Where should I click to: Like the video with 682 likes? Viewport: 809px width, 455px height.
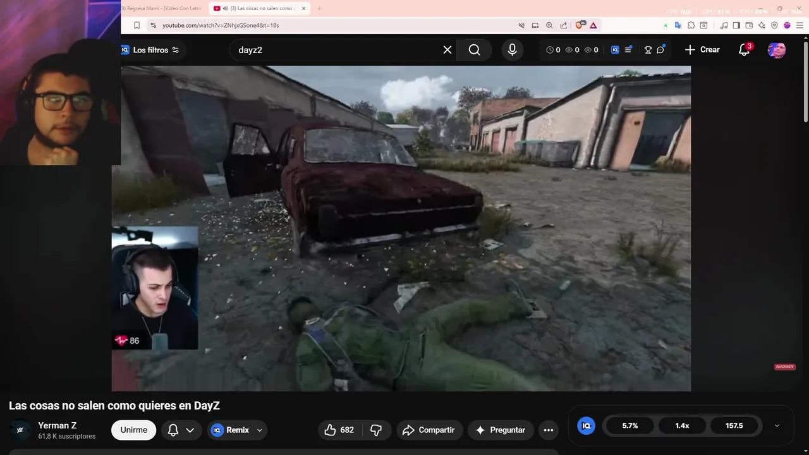click(x=339, y=430)
